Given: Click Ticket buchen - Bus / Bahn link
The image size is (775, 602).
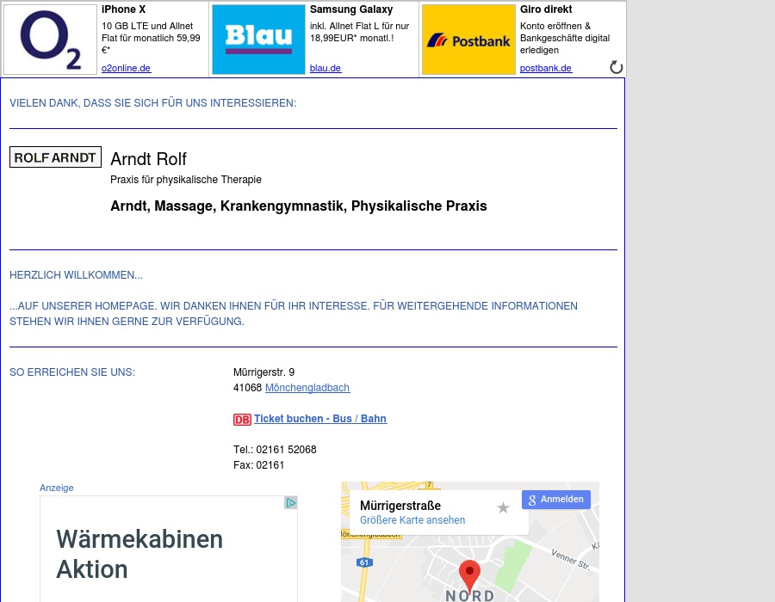Looking at the screenshot, I should pos(320,419).
